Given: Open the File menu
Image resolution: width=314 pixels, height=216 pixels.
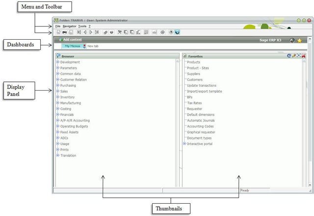Looking at the screenshot, I should click(x=57, y=25).
